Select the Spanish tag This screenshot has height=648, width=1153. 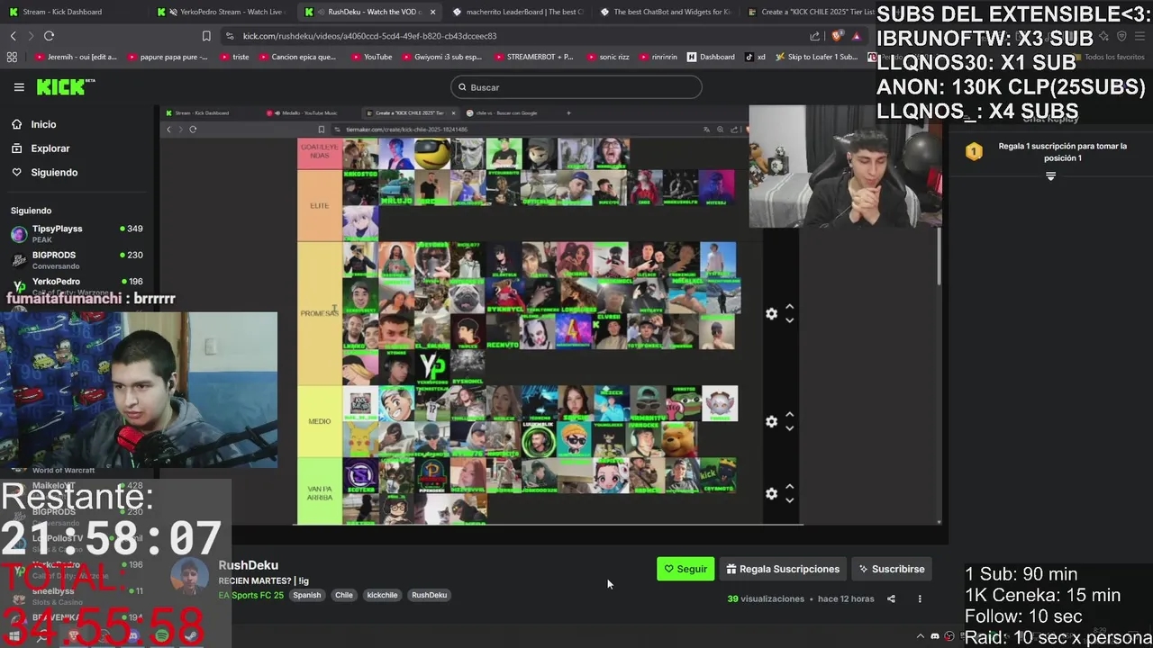(306, 595)
